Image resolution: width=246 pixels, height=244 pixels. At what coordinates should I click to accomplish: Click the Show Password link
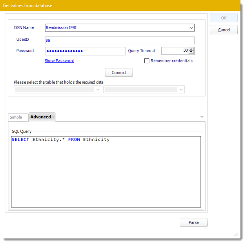coord(60,61)
